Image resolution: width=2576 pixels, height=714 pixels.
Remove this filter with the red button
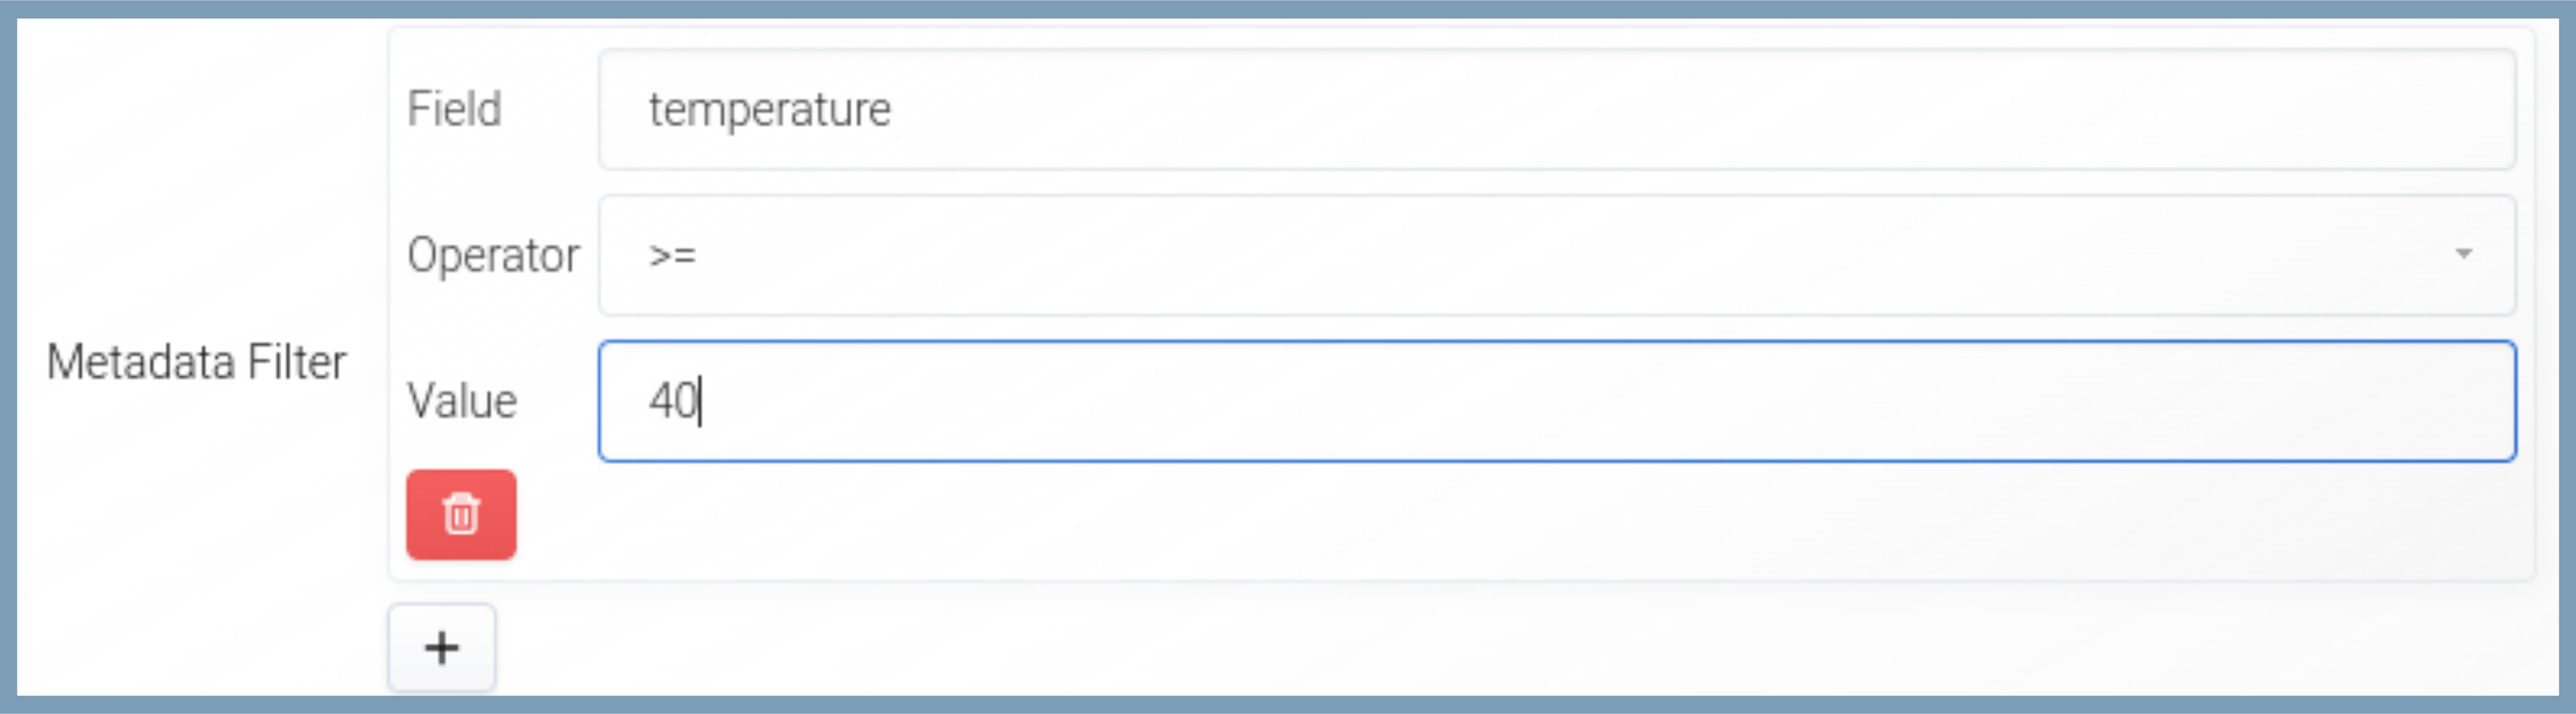pyautogui.click(x=461, y=514)
